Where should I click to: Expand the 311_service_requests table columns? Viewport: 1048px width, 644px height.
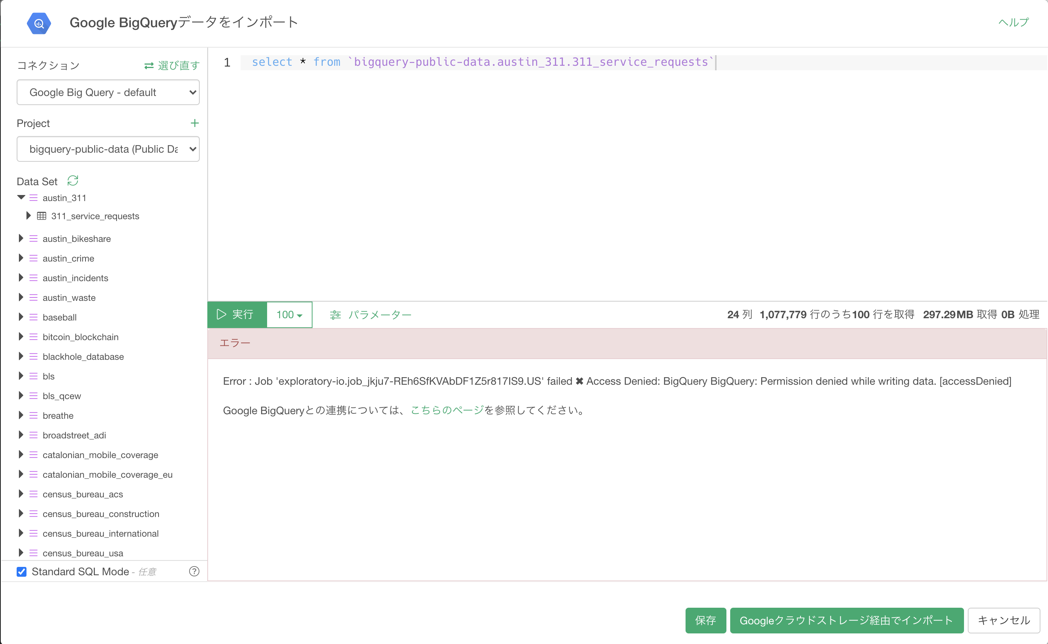click(28, 215)
